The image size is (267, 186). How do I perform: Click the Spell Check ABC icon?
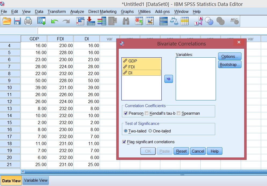[x=234, y=21]
